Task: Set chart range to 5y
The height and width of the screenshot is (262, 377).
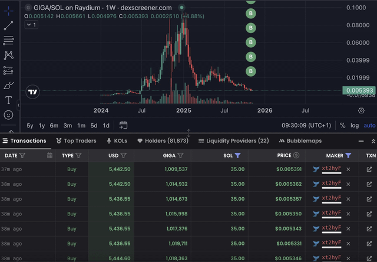Action: pyautogui.click(x=30, y=125)
